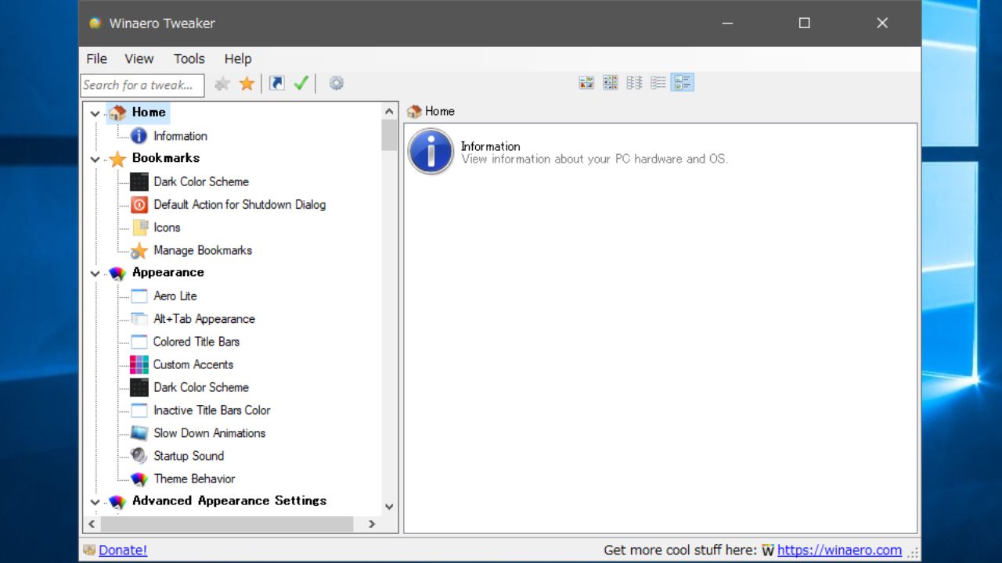Switch to the third view mode icon

(x=635, y=83)
